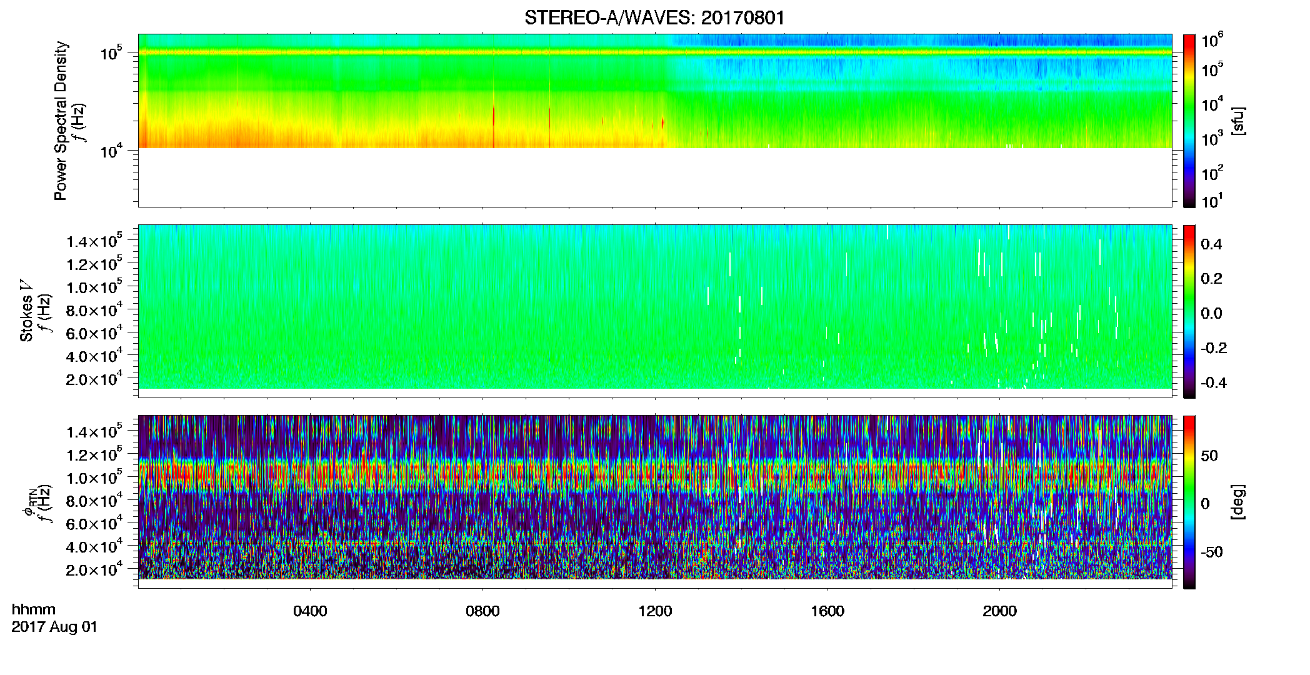
Task: Click the phi RTN degrees color bar
Action: [x=1189, y=502]
